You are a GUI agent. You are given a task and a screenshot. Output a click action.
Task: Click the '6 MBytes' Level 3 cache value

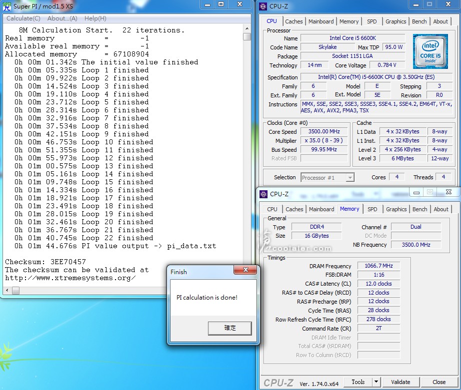(x=402, y=158)
